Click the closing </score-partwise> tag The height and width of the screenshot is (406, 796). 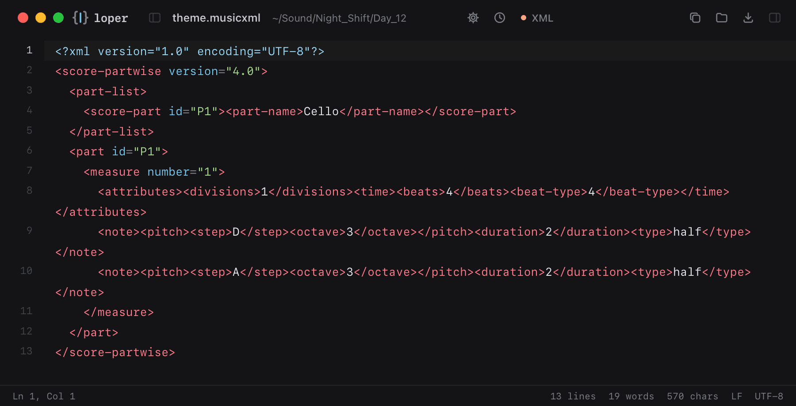115,352
